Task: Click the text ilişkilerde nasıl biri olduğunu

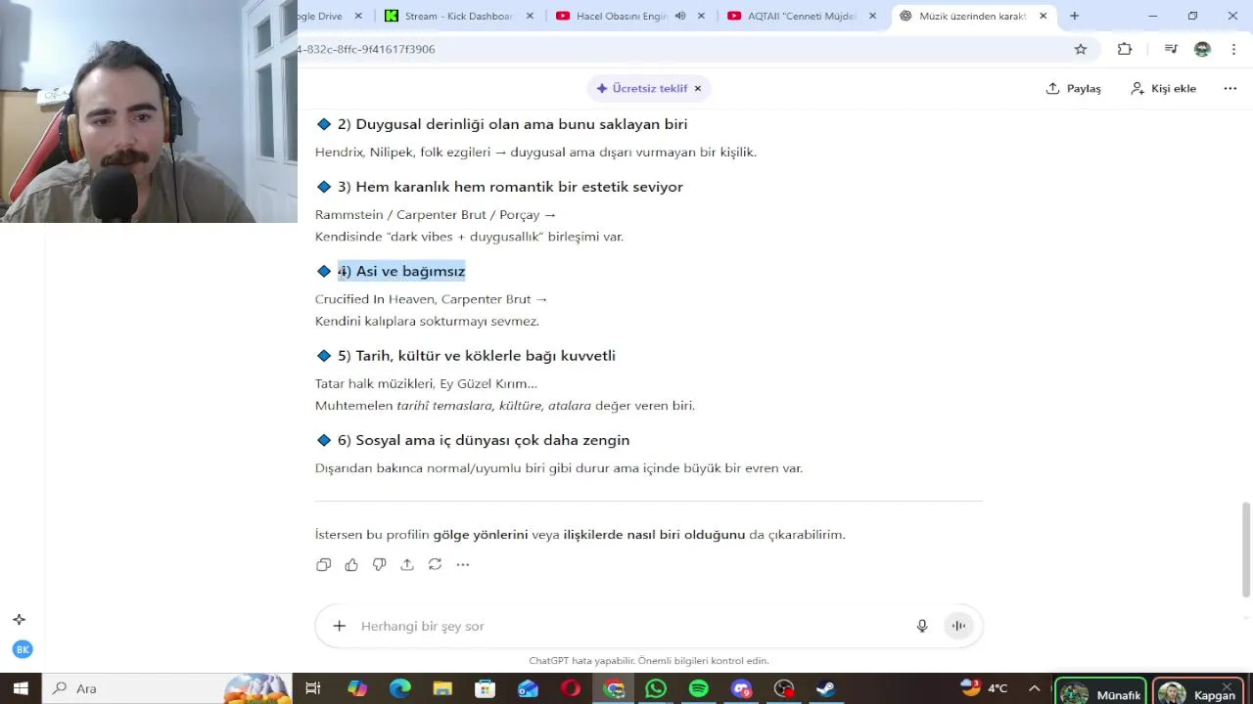Action: [x=654, y=535]
